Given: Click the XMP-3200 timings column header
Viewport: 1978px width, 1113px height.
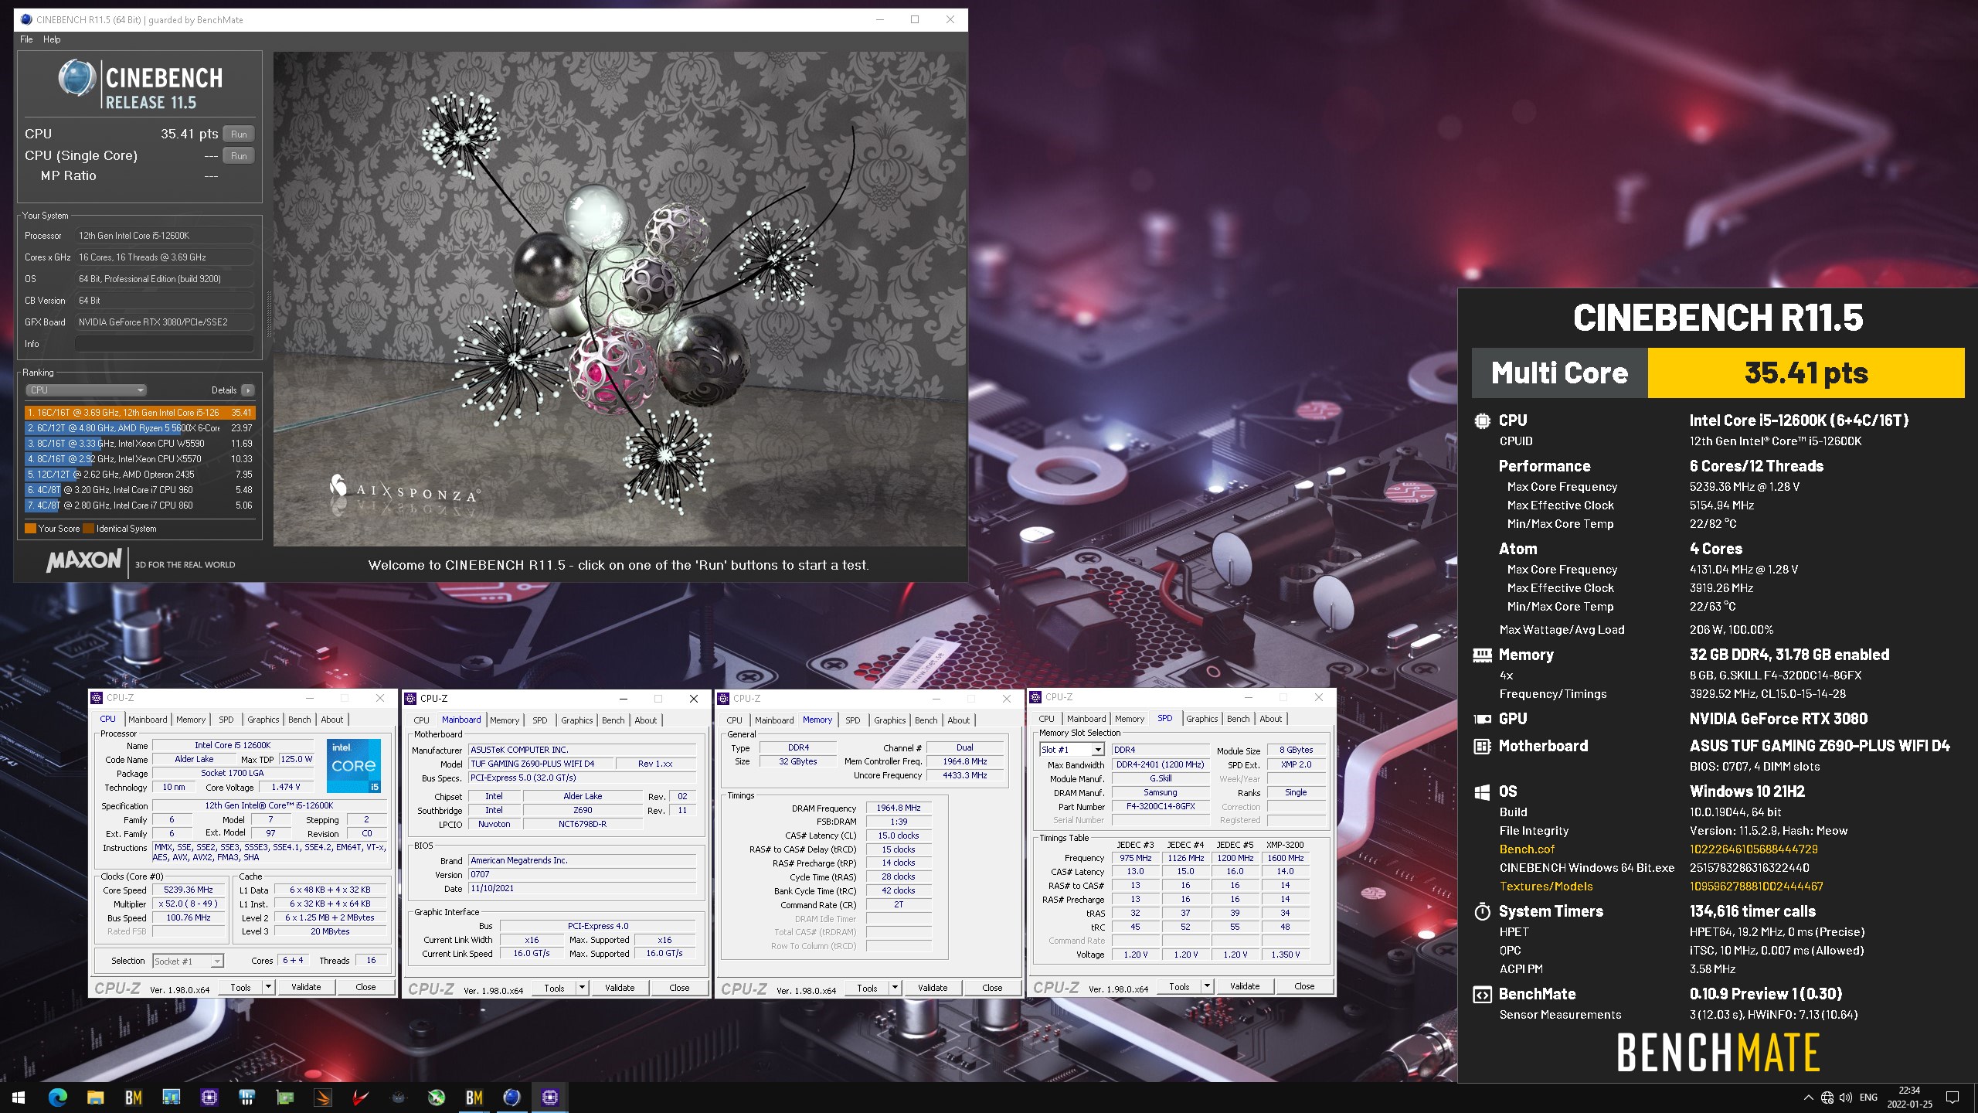Looking at the screenshot, I should click(1285, 845).
